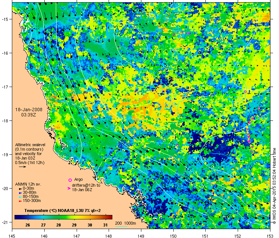The image size is (279, 238).
Task: Click the red 150-300m ANMN arrow symbol
Action: click(20, 201)
